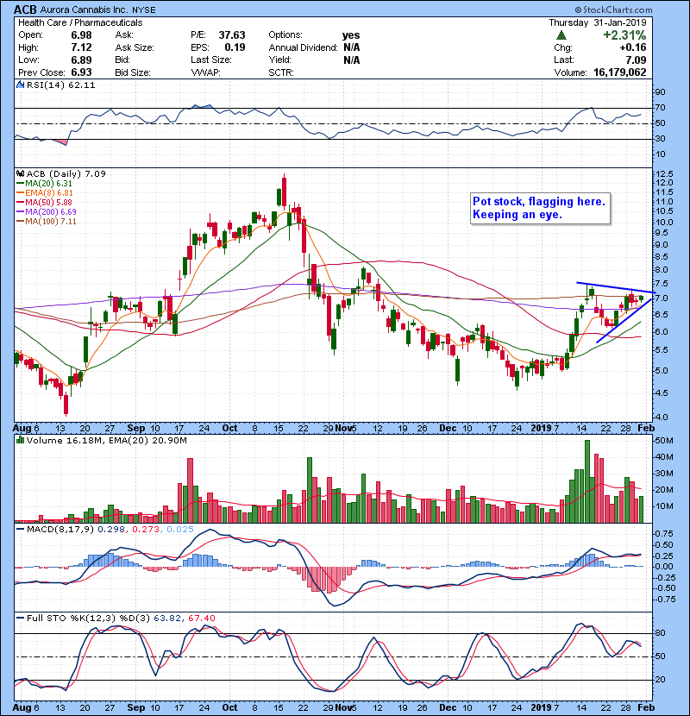The width and height of the screenshot is (690, 716).
Task: Click the volume bars icon beside Volume 16.18M
Action: (20, 440)
